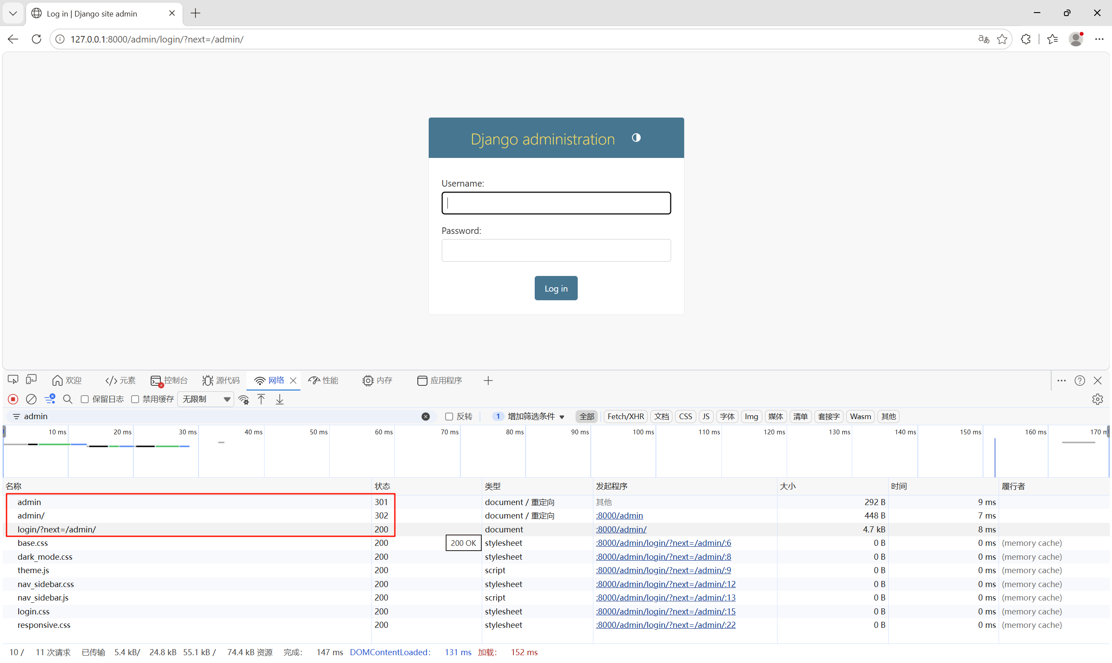Filter requests by 文档 type

tap(661, 417)
